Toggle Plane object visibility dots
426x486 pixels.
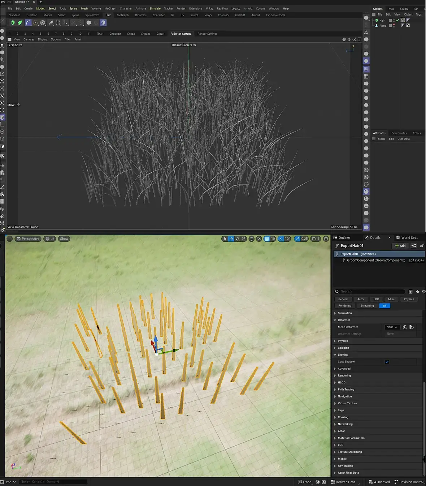pos(394,26)
